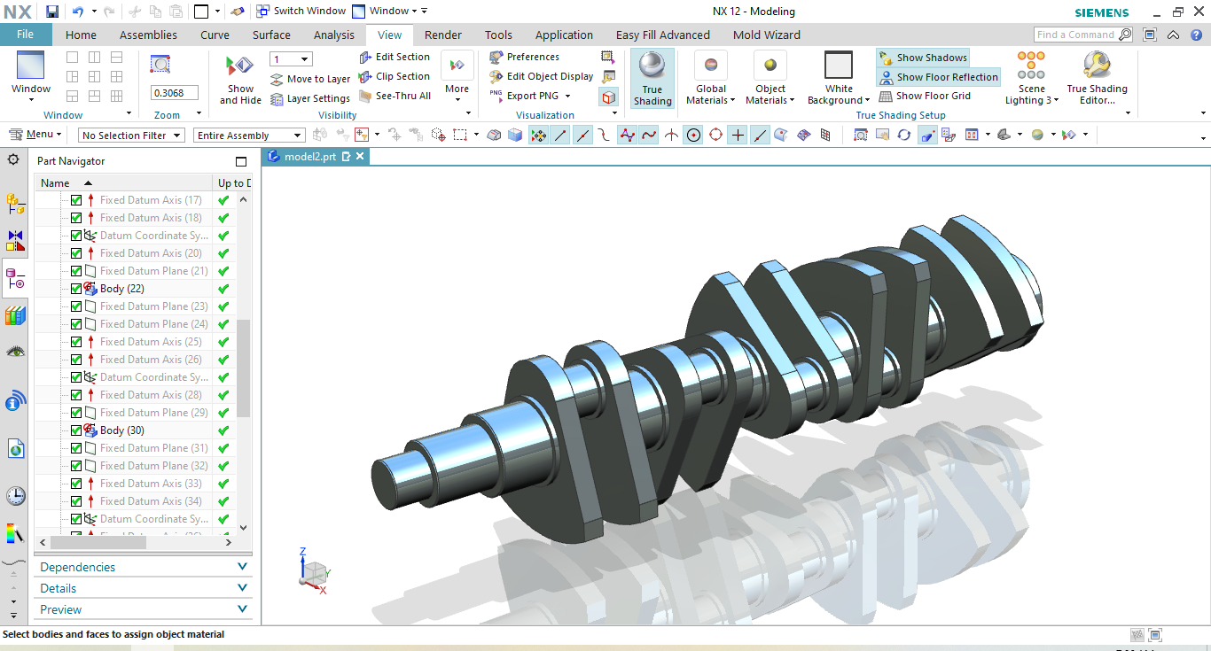Activate True Shading mode
Viewport: 1211px width, 651px height.
pos(652,79)
